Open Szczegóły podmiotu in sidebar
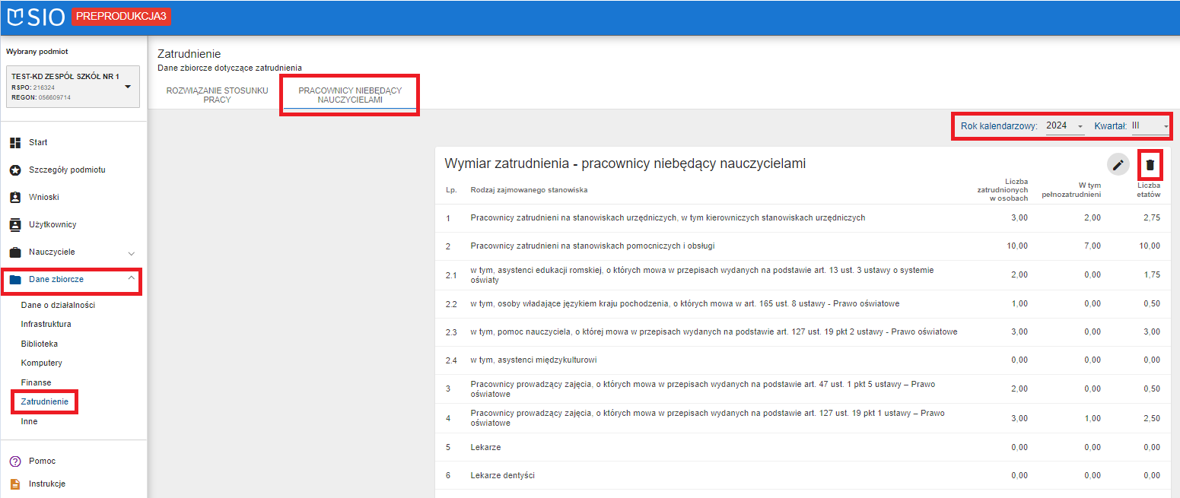 [x=67, y=170]
